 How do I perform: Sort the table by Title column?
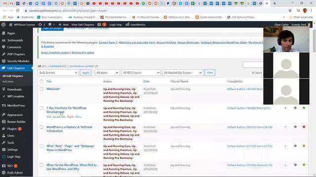[x=49, y=82]
